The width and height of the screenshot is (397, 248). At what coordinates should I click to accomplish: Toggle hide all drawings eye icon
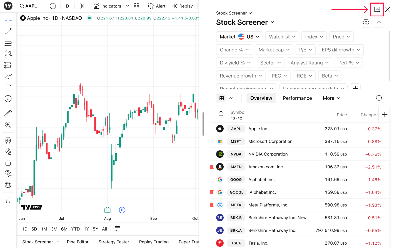pos(8,174)
